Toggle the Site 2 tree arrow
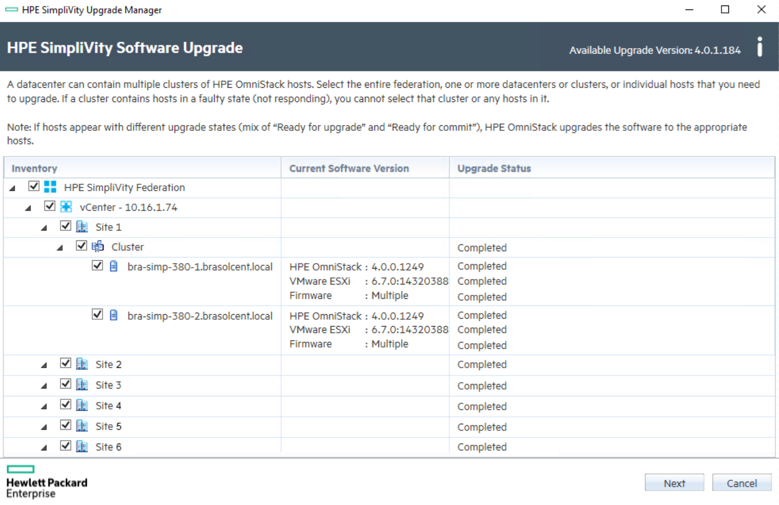779x505 pixels. pyautogui.click(x=44, y=365)
